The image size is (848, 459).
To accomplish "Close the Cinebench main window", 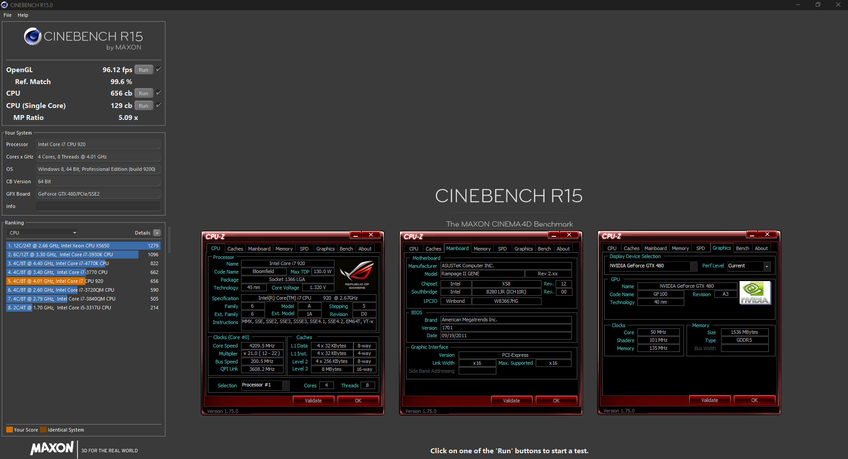I will pos(838,5).
